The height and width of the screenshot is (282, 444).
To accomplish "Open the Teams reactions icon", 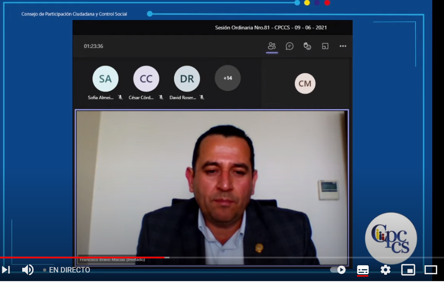I will (x=307, y=46).
